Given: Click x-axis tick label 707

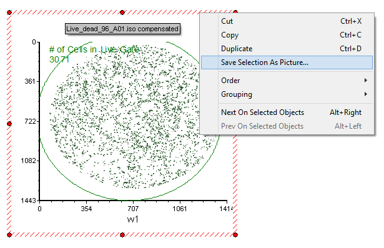Looking at the screenshot, I should 133,209.
